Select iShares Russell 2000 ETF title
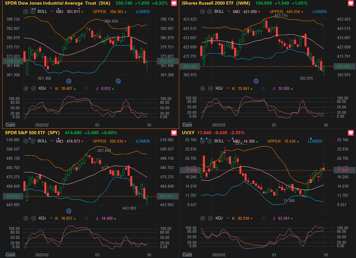Viewport: 356px width, 258px height. coord(216,3)
